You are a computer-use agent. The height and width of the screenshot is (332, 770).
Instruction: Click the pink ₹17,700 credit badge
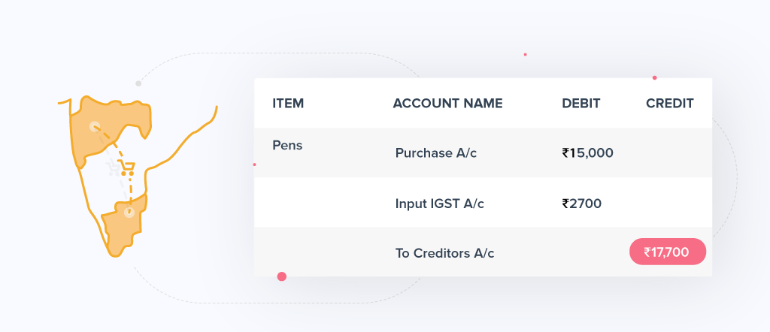tap(667, 252)
